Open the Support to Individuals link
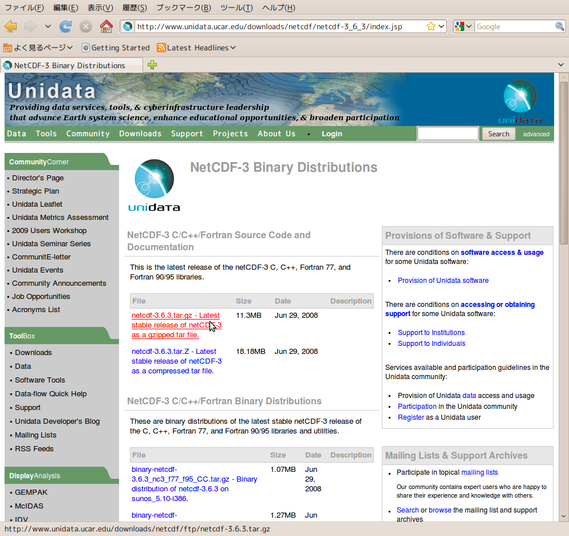 (432, 344)
